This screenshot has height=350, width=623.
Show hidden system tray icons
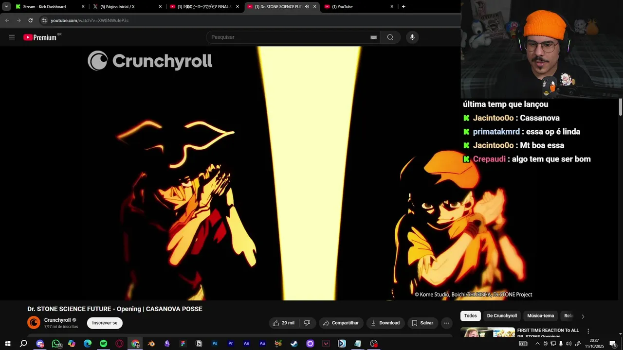click(537, 344)
